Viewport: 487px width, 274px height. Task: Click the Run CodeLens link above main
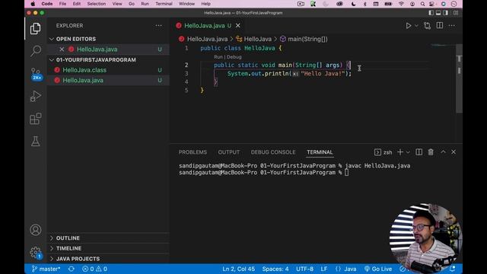click(x=218, y=57)
